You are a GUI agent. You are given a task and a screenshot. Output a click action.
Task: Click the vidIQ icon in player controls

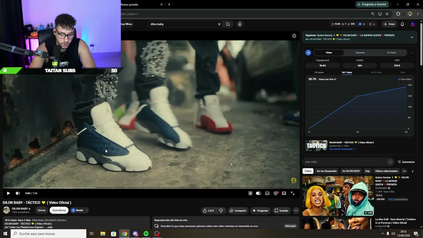250,193
